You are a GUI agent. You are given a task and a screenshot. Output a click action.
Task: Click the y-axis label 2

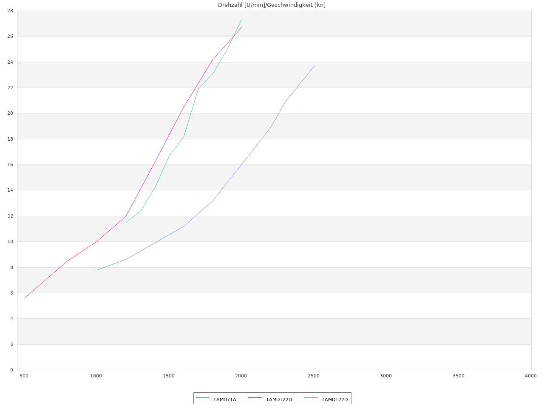tap(12, 344)
